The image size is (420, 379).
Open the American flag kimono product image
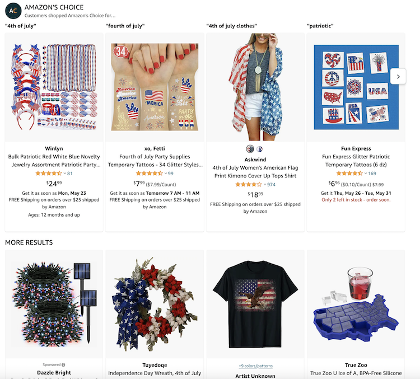pyautogui.click(x=255, y=87)
